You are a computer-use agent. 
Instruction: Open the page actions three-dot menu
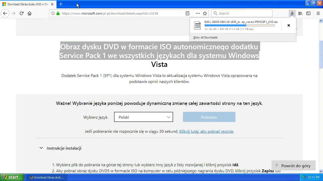click(x=198, y=13)
